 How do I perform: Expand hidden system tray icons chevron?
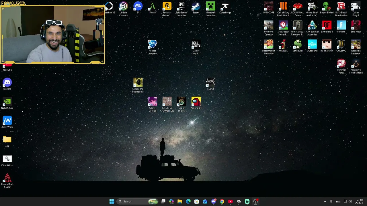pos(325,201)
